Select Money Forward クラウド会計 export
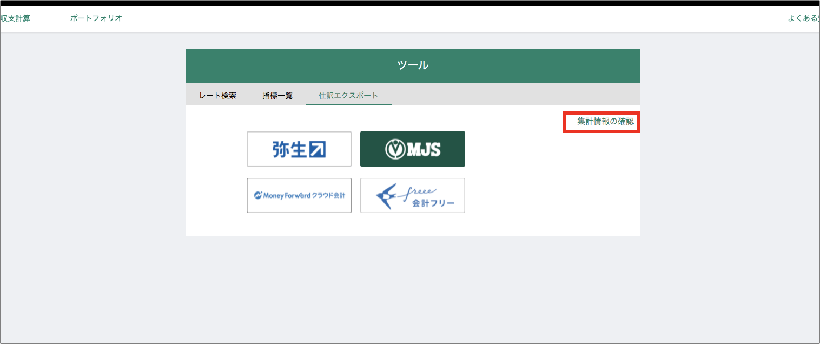Screen dimensions: 820x344 click(x=299, y=195)
